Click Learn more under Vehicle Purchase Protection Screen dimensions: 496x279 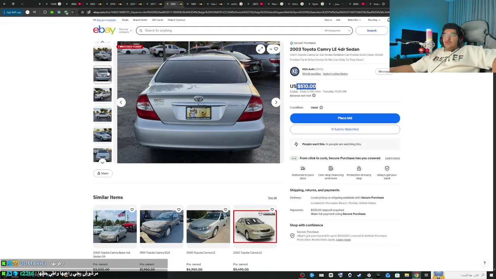point(343,239)
